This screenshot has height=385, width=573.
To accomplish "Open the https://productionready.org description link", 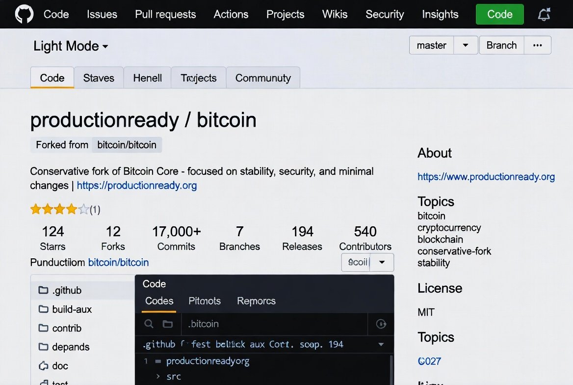I will coord(137,186).
